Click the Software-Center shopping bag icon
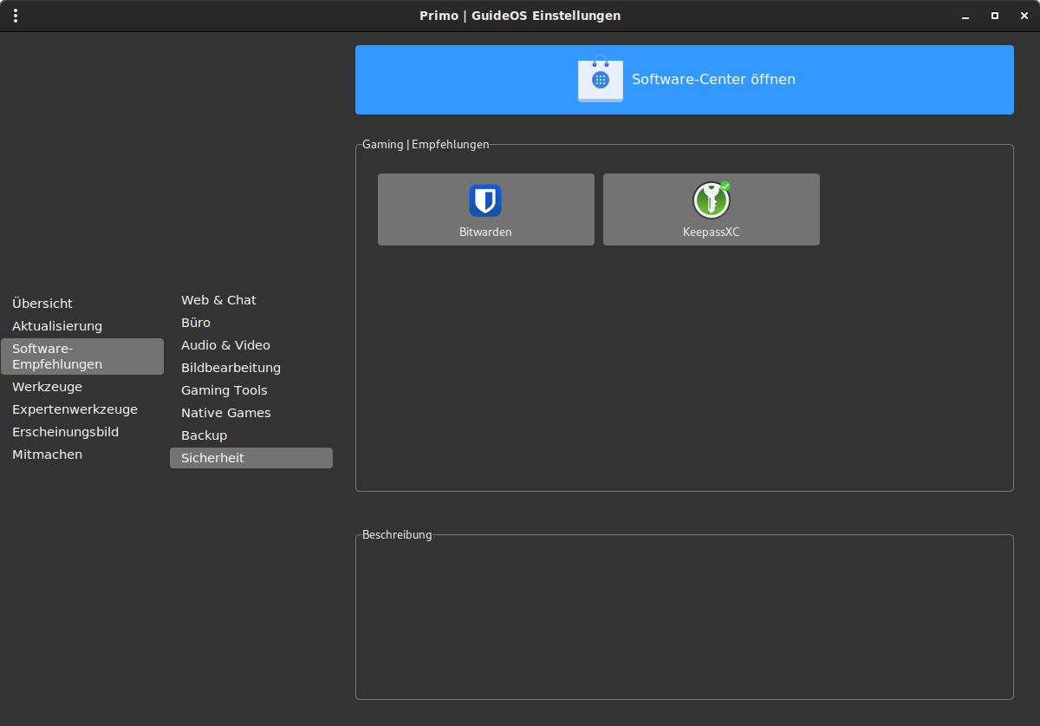 (601, 79)
